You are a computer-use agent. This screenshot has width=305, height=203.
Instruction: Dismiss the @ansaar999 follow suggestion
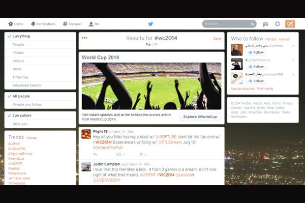(x=293, y=75)
